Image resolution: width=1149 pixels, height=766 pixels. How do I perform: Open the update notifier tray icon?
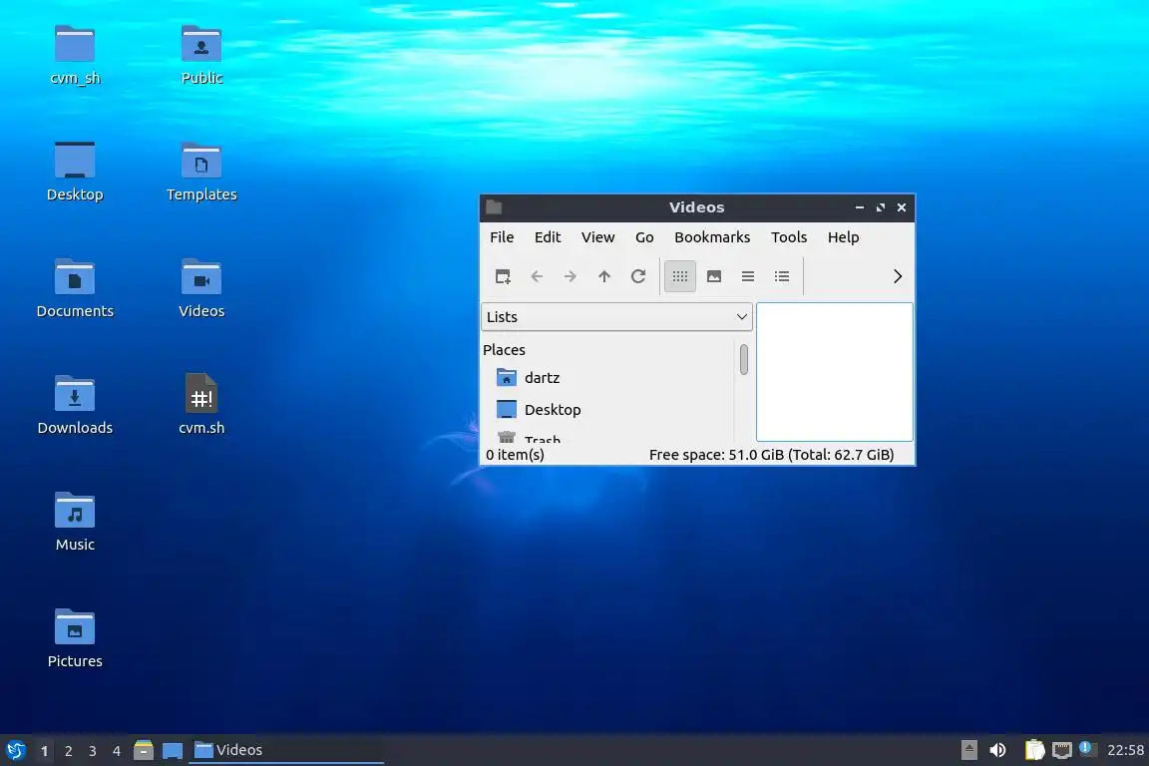tap(1088, 748)
